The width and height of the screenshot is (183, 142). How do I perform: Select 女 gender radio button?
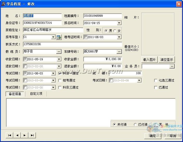(115, 31)
